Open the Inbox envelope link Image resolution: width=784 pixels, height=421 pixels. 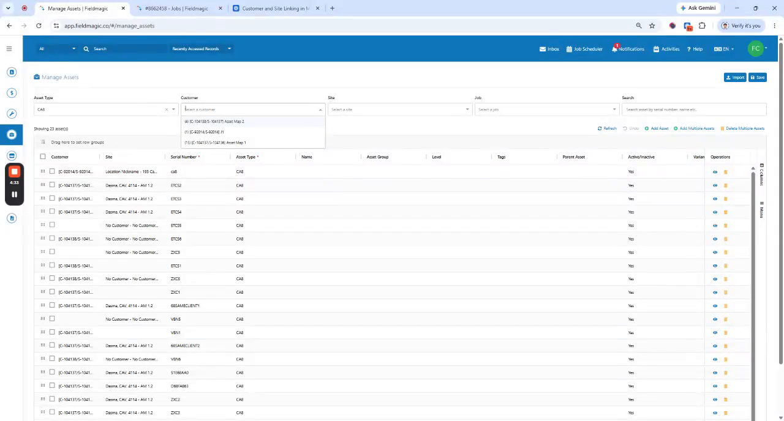pos(549,49)
